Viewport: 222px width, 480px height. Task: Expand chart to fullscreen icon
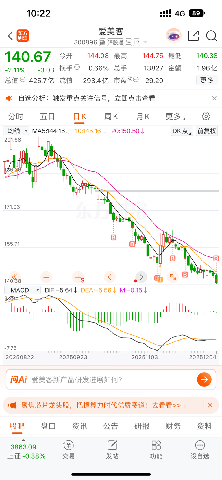pyautogui.click(x=173, y=277)
